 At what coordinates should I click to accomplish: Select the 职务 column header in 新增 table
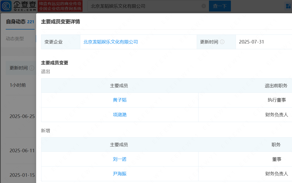(276, 144)
